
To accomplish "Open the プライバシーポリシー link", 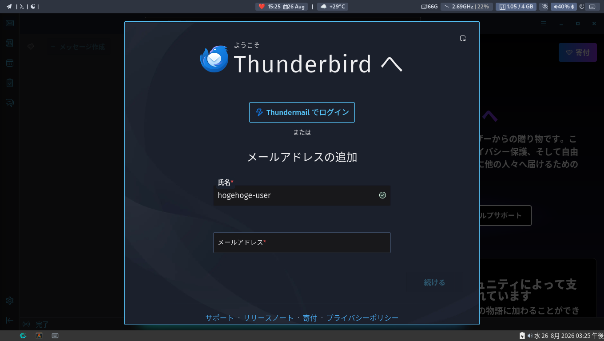I will point(362,318).
